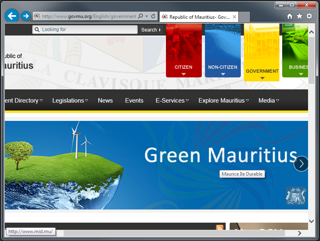Click the horizontal scrollbar right arrow
The image size is (320, 241).
tap(299, 233)
